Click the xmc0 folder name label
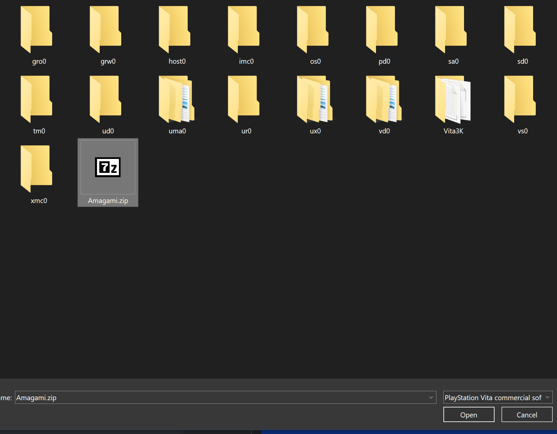Screen dimensions: 557x434 [39, 201]
